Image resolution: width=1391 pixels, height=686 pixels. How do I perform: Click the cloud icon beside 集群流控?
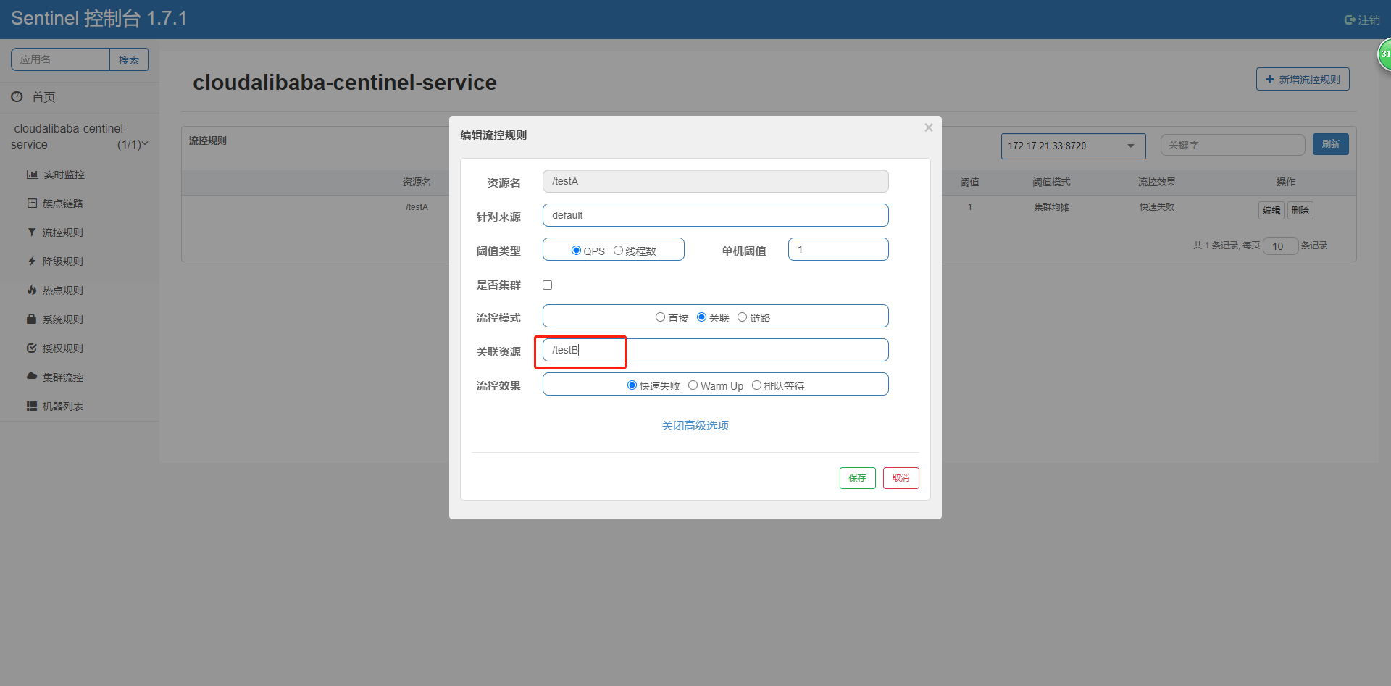pos(32,377)
